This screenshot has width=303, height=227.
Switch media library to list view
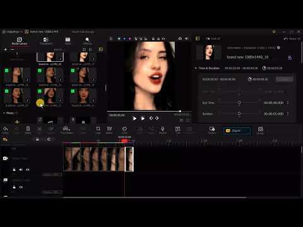[90, 49]
